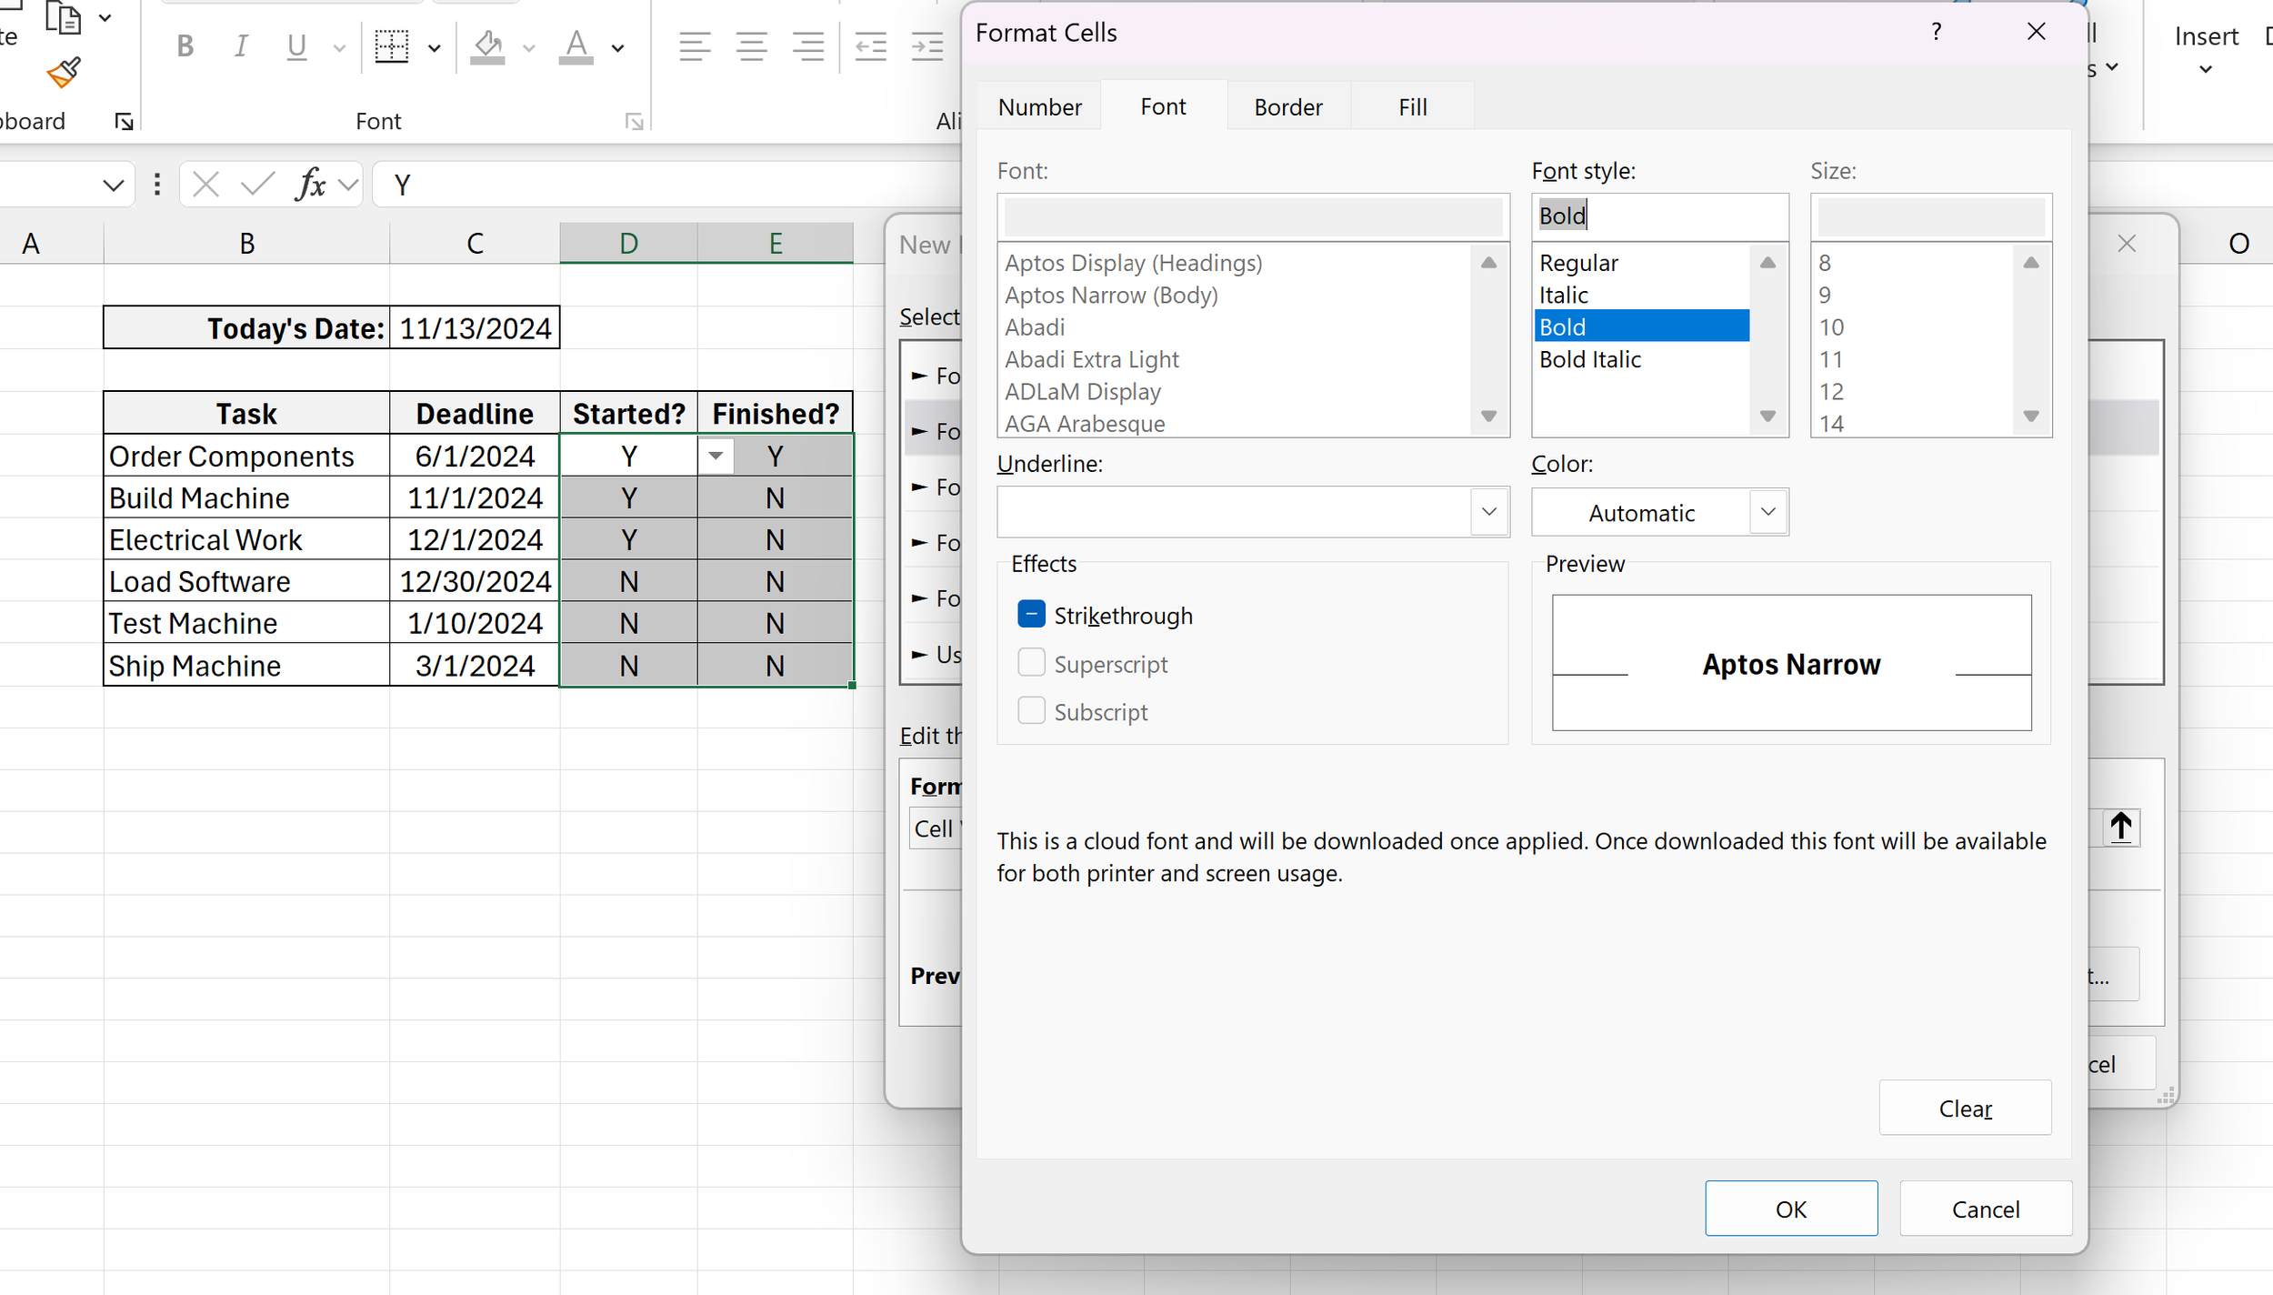Enable the Subscript effect
Viewport: 2273px width, 1295px height.
click(x=1031, y=710)
